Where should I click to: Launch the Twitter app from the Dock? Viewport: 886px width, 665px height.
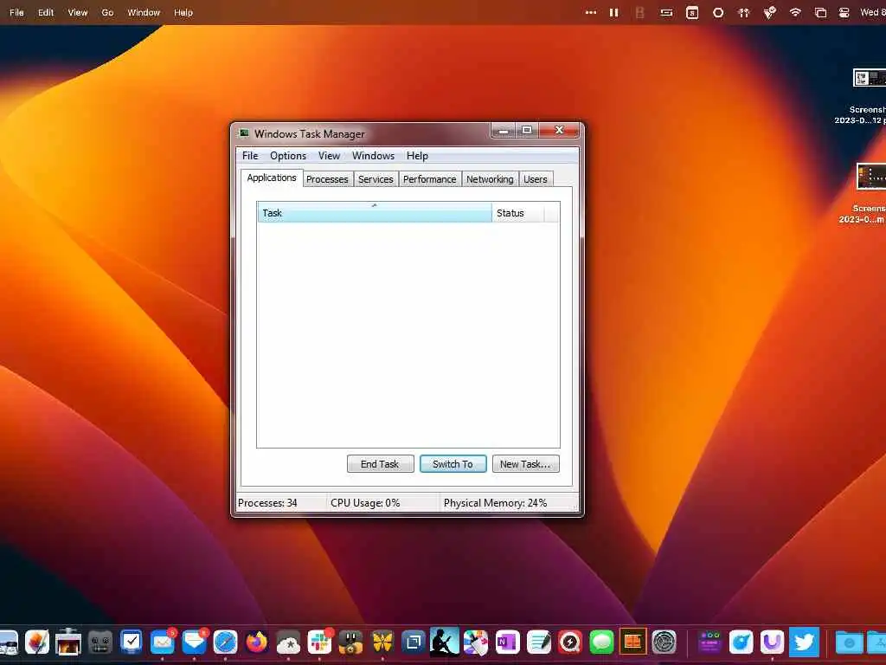click(x=804, y=642)
